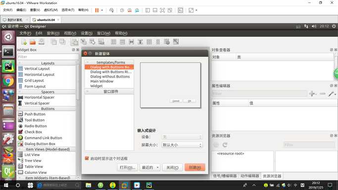Click the VMware full screen icon
Viewport: 338px width, 190px height.
tap(191, 10)
